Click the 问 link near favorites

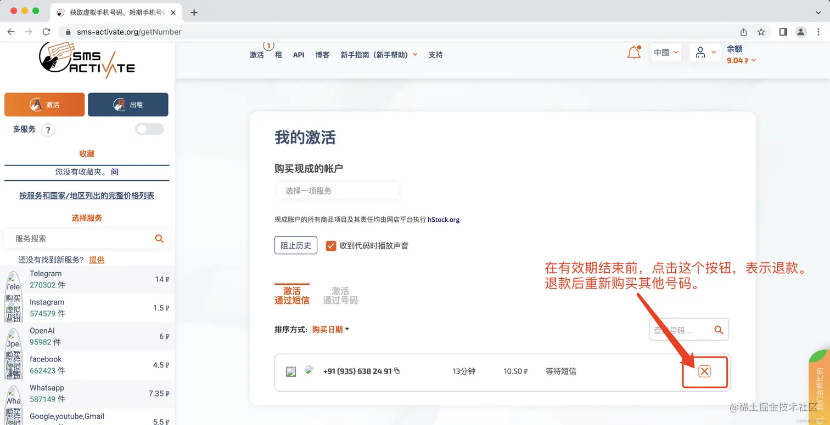pos(115,172)
